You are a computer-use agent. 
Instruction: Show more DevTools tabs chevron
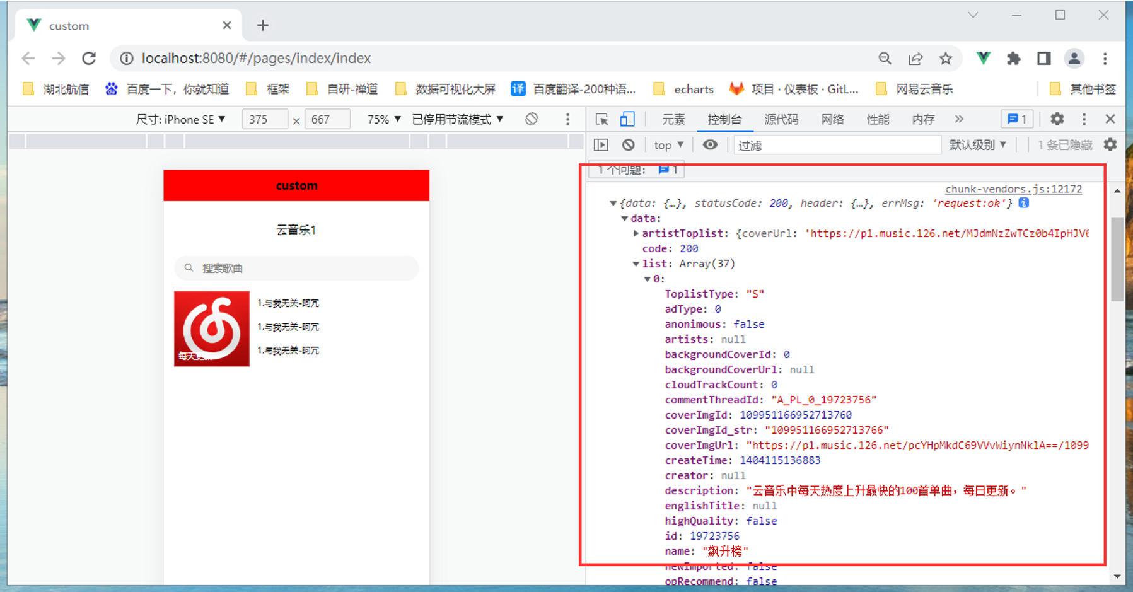959,119
